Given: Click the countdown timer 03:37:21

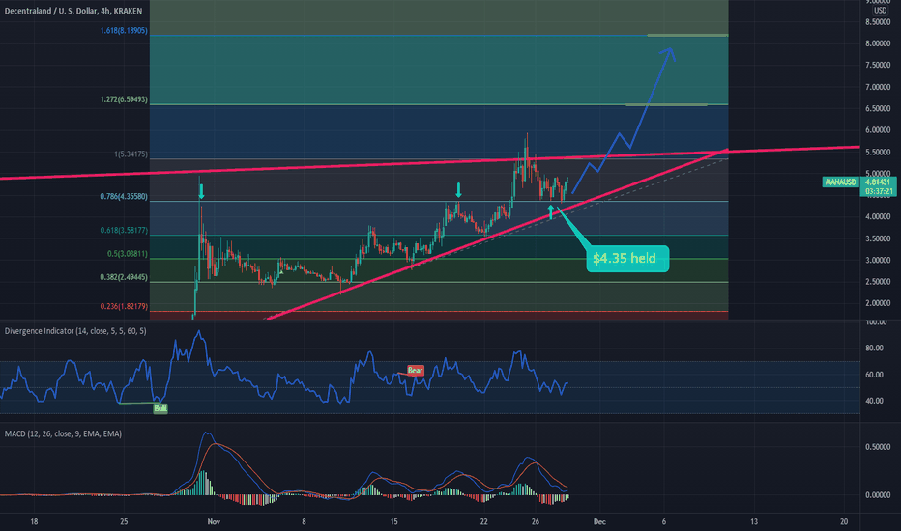Looking at the screenshot, I should (x=878, y=191).
